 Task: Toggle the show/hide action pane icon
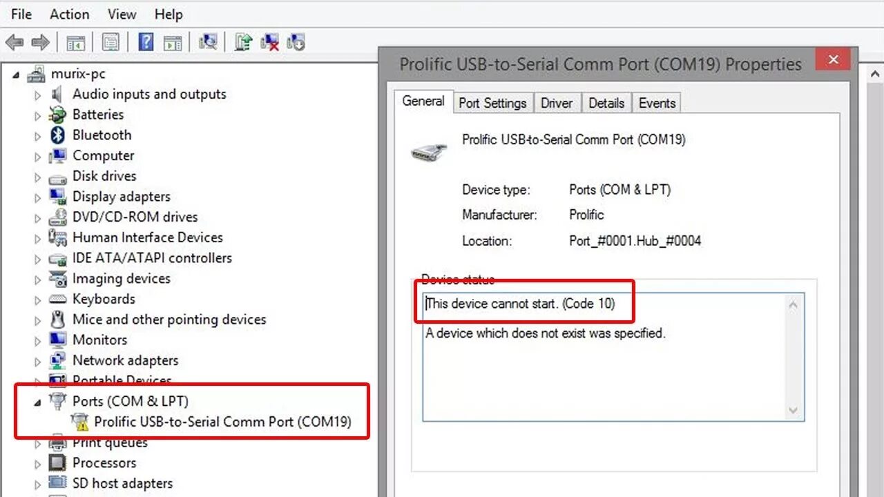pos(173,43)
